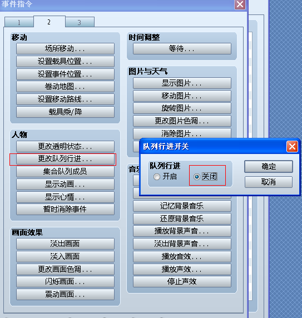Click 取消 in 队列行进开关 dialog
This screenshot has height=318, width=302.
[x=269, y=182]
